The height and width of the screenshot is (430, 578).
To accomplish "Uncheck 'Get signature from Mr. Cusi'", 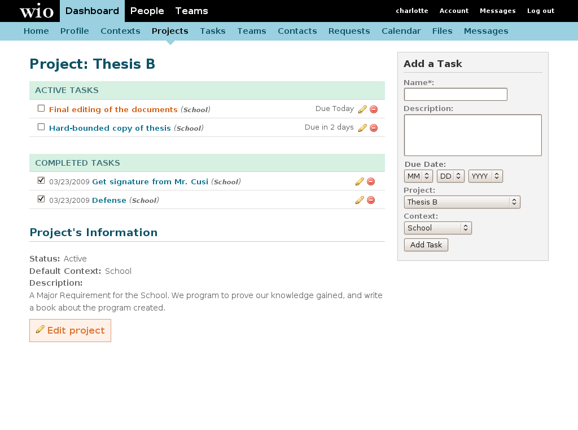I will [41, 180].
